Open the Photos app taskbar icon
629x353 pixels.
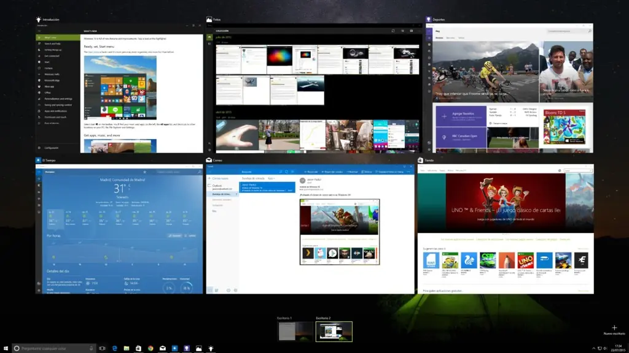pyautogui.click(x=198, y=348)
